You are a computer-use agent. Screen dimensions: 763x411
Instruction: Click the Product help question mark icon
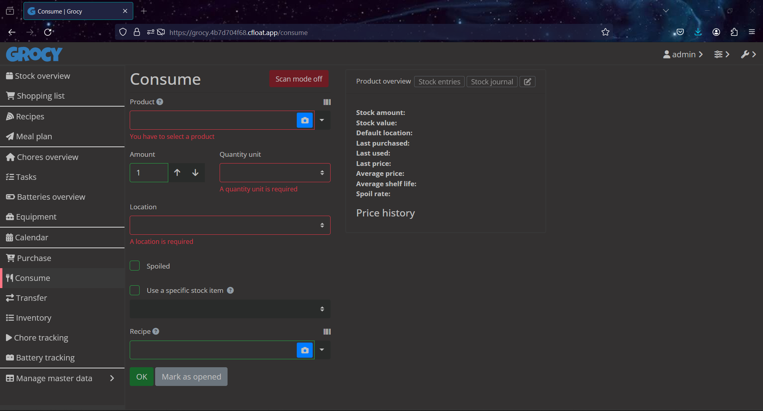click(x=160, y=102)
